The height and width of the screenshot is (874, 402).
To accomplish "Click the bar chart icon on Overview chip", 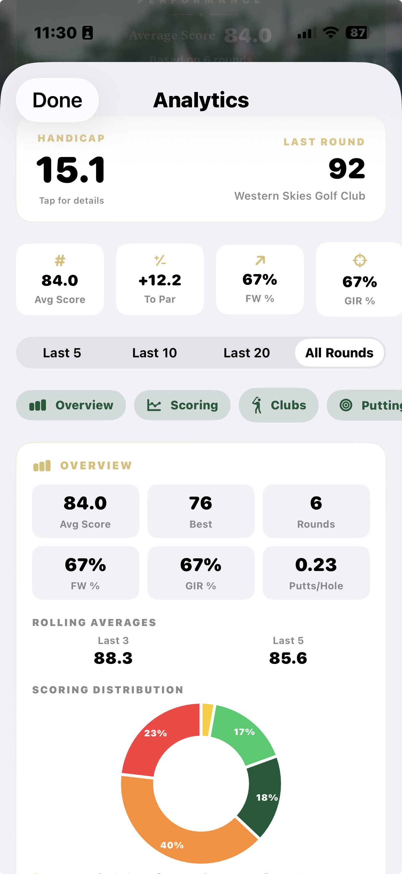I will (x=41, y=405).
